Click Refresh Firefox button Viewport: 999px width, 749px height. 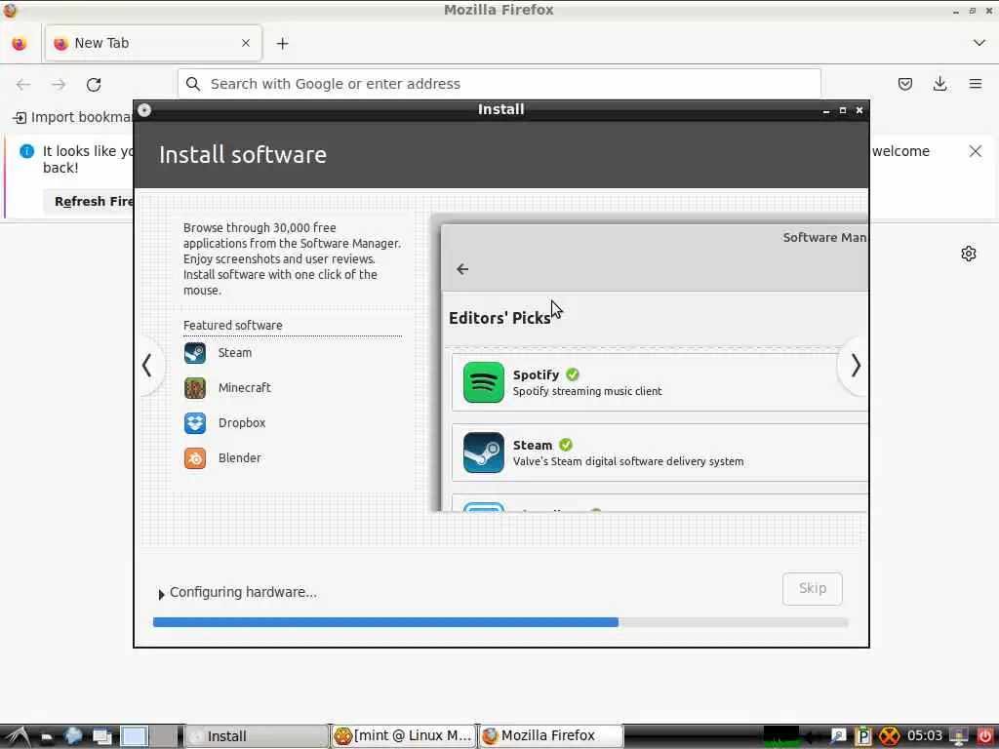point(90,201)
